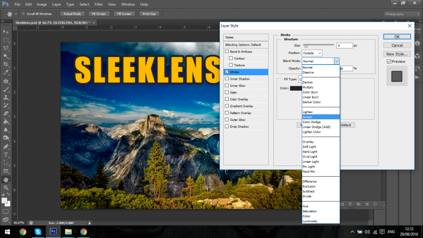This screenshot has height=238, width=423.
Task: Click the Actual Pixels button
Action: pyautogui.click(x=72, y=14)
